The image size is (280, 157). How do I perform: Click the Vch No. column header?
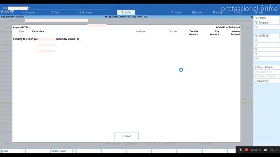pyautogui.click(x=173, y=31)
